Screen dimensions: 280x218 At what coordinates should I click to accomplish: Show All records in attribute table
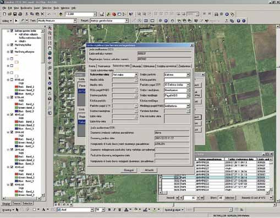pos(221,198)
